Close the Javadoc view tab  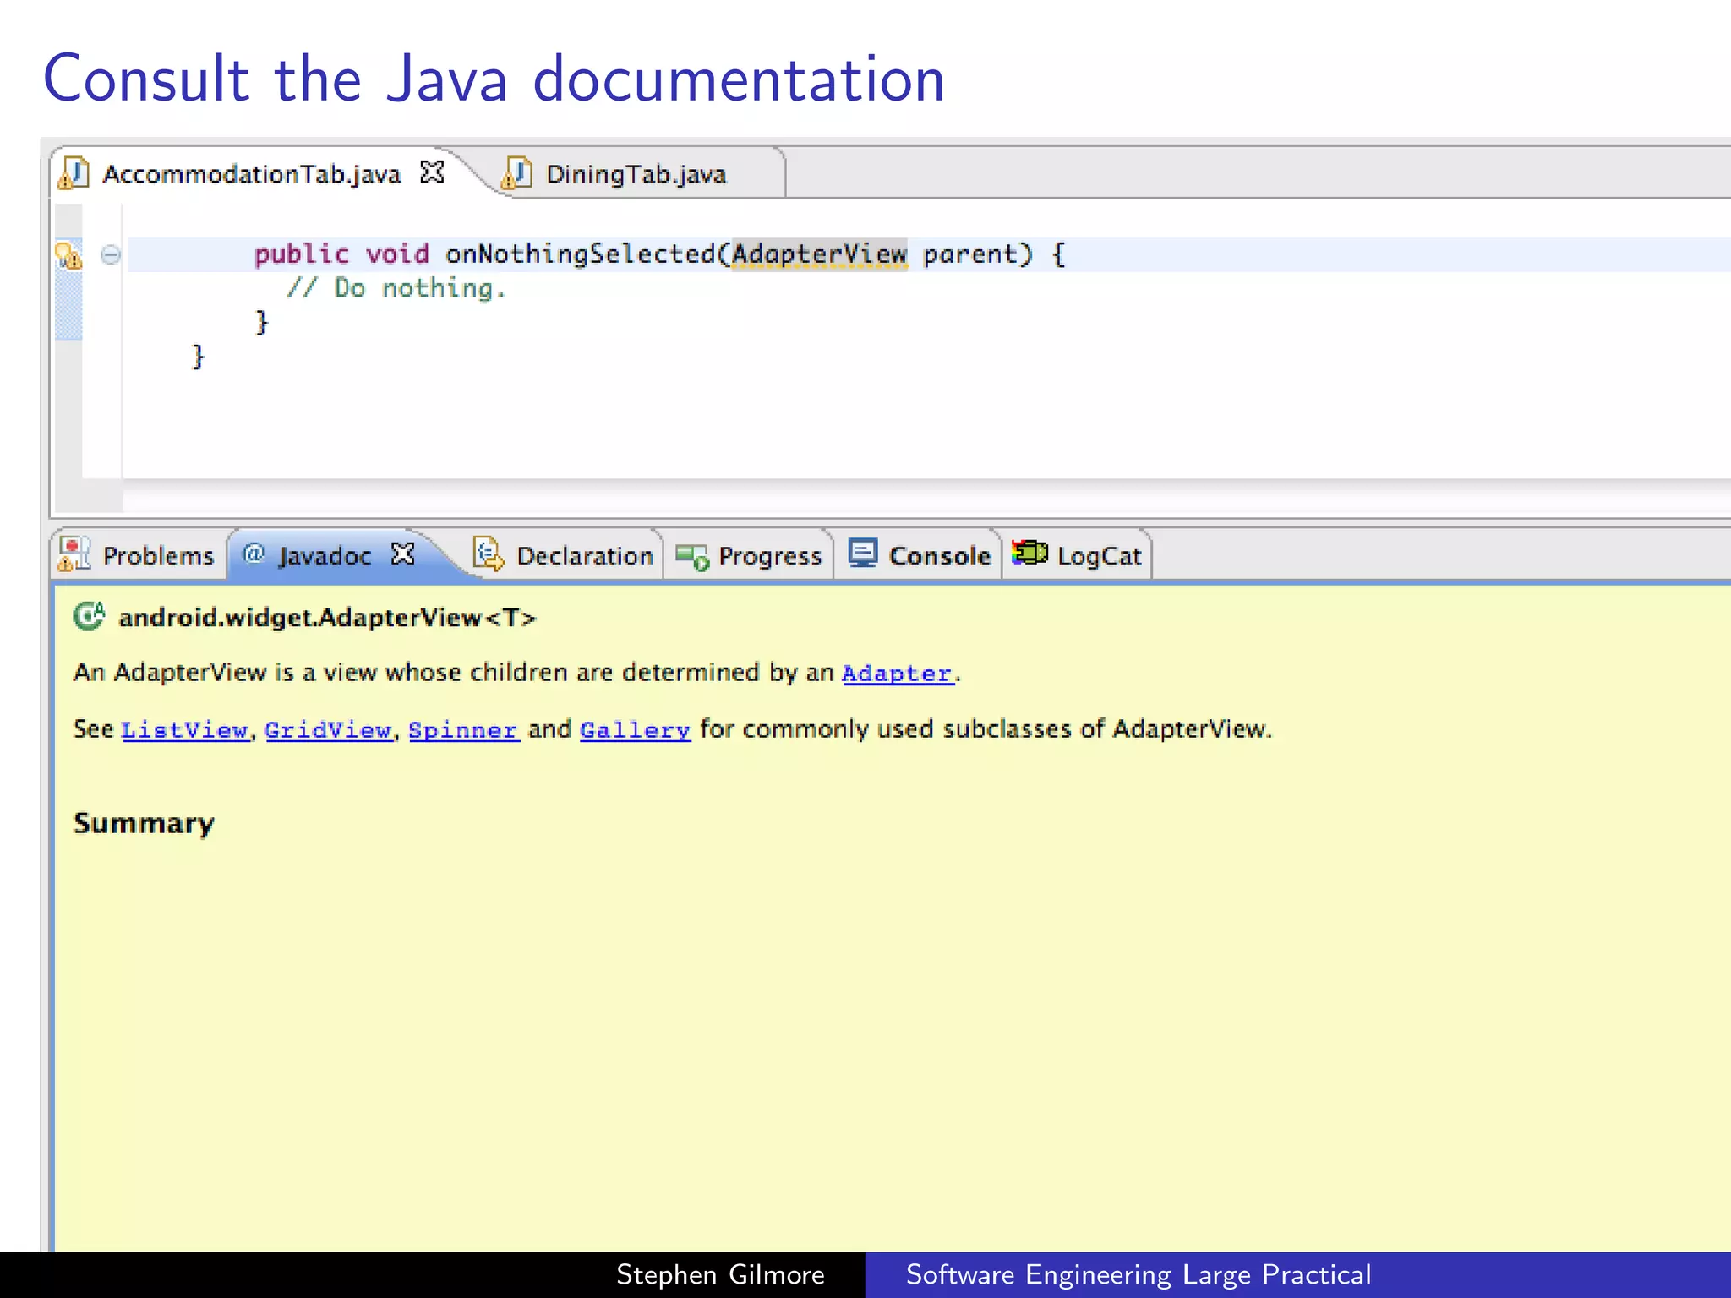tap(403, 554)
